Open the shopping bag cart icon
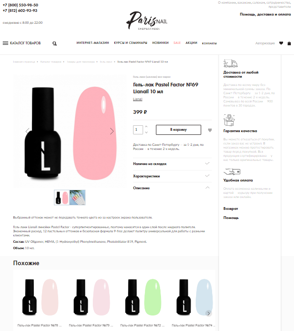The width and height of the screenshot is (294, 331). pyautogui.click(x=289, y=43)
